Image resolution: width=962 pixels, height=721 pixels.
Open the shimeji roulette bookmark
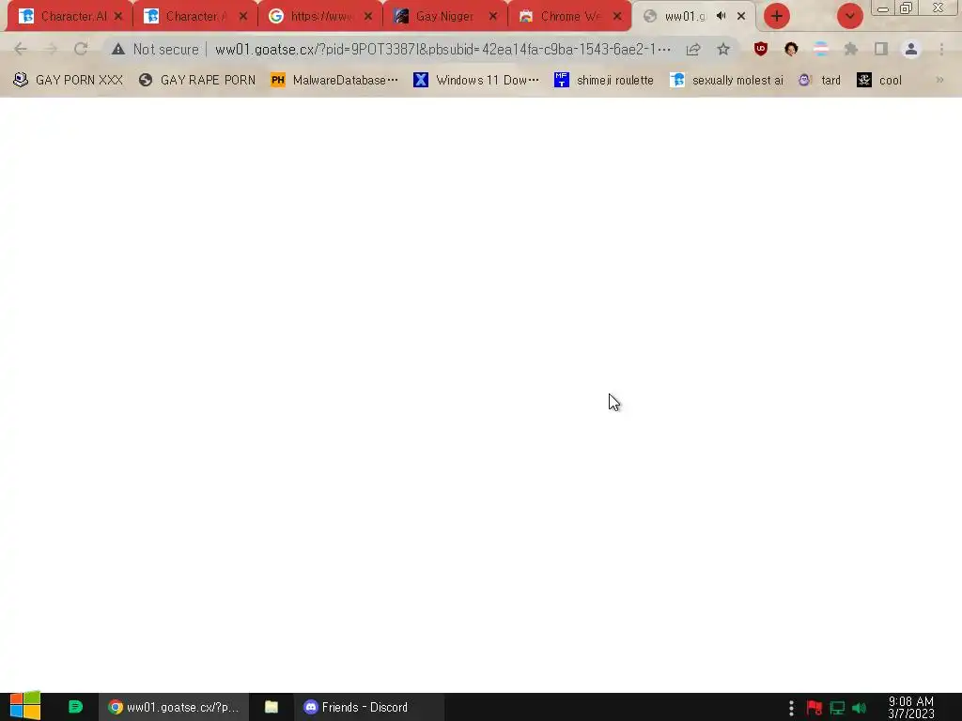pyautogui.click(x=604, y=81)
